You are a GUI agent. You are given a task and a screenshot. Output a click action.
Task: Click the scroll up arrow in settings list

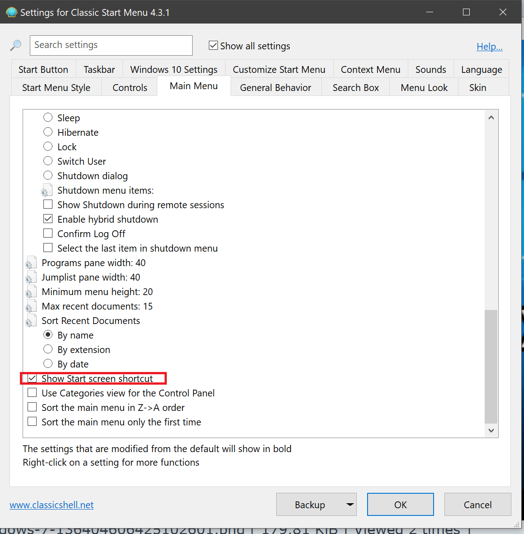point(491,118)
